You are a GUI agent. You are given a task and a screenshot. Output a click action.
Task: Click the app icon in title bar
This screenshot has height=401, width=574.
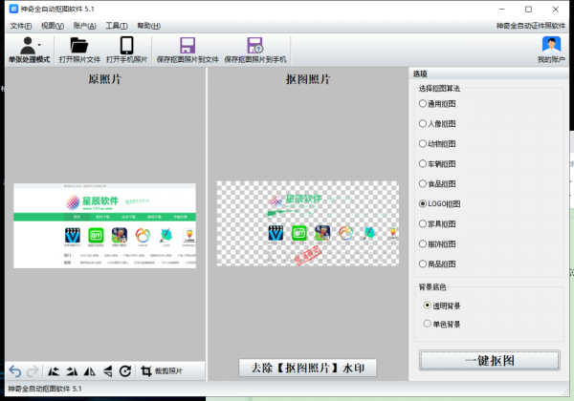point(13,9)
